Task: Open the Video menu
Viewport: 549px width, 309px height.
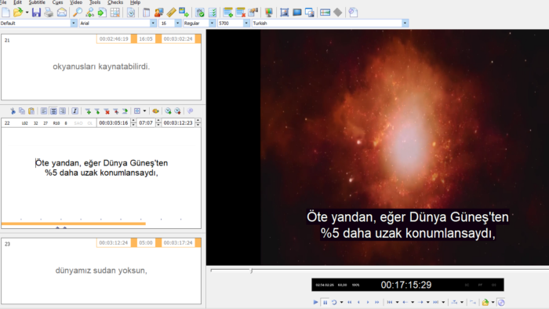Action: pyautogui.click(x=76, y=2)
